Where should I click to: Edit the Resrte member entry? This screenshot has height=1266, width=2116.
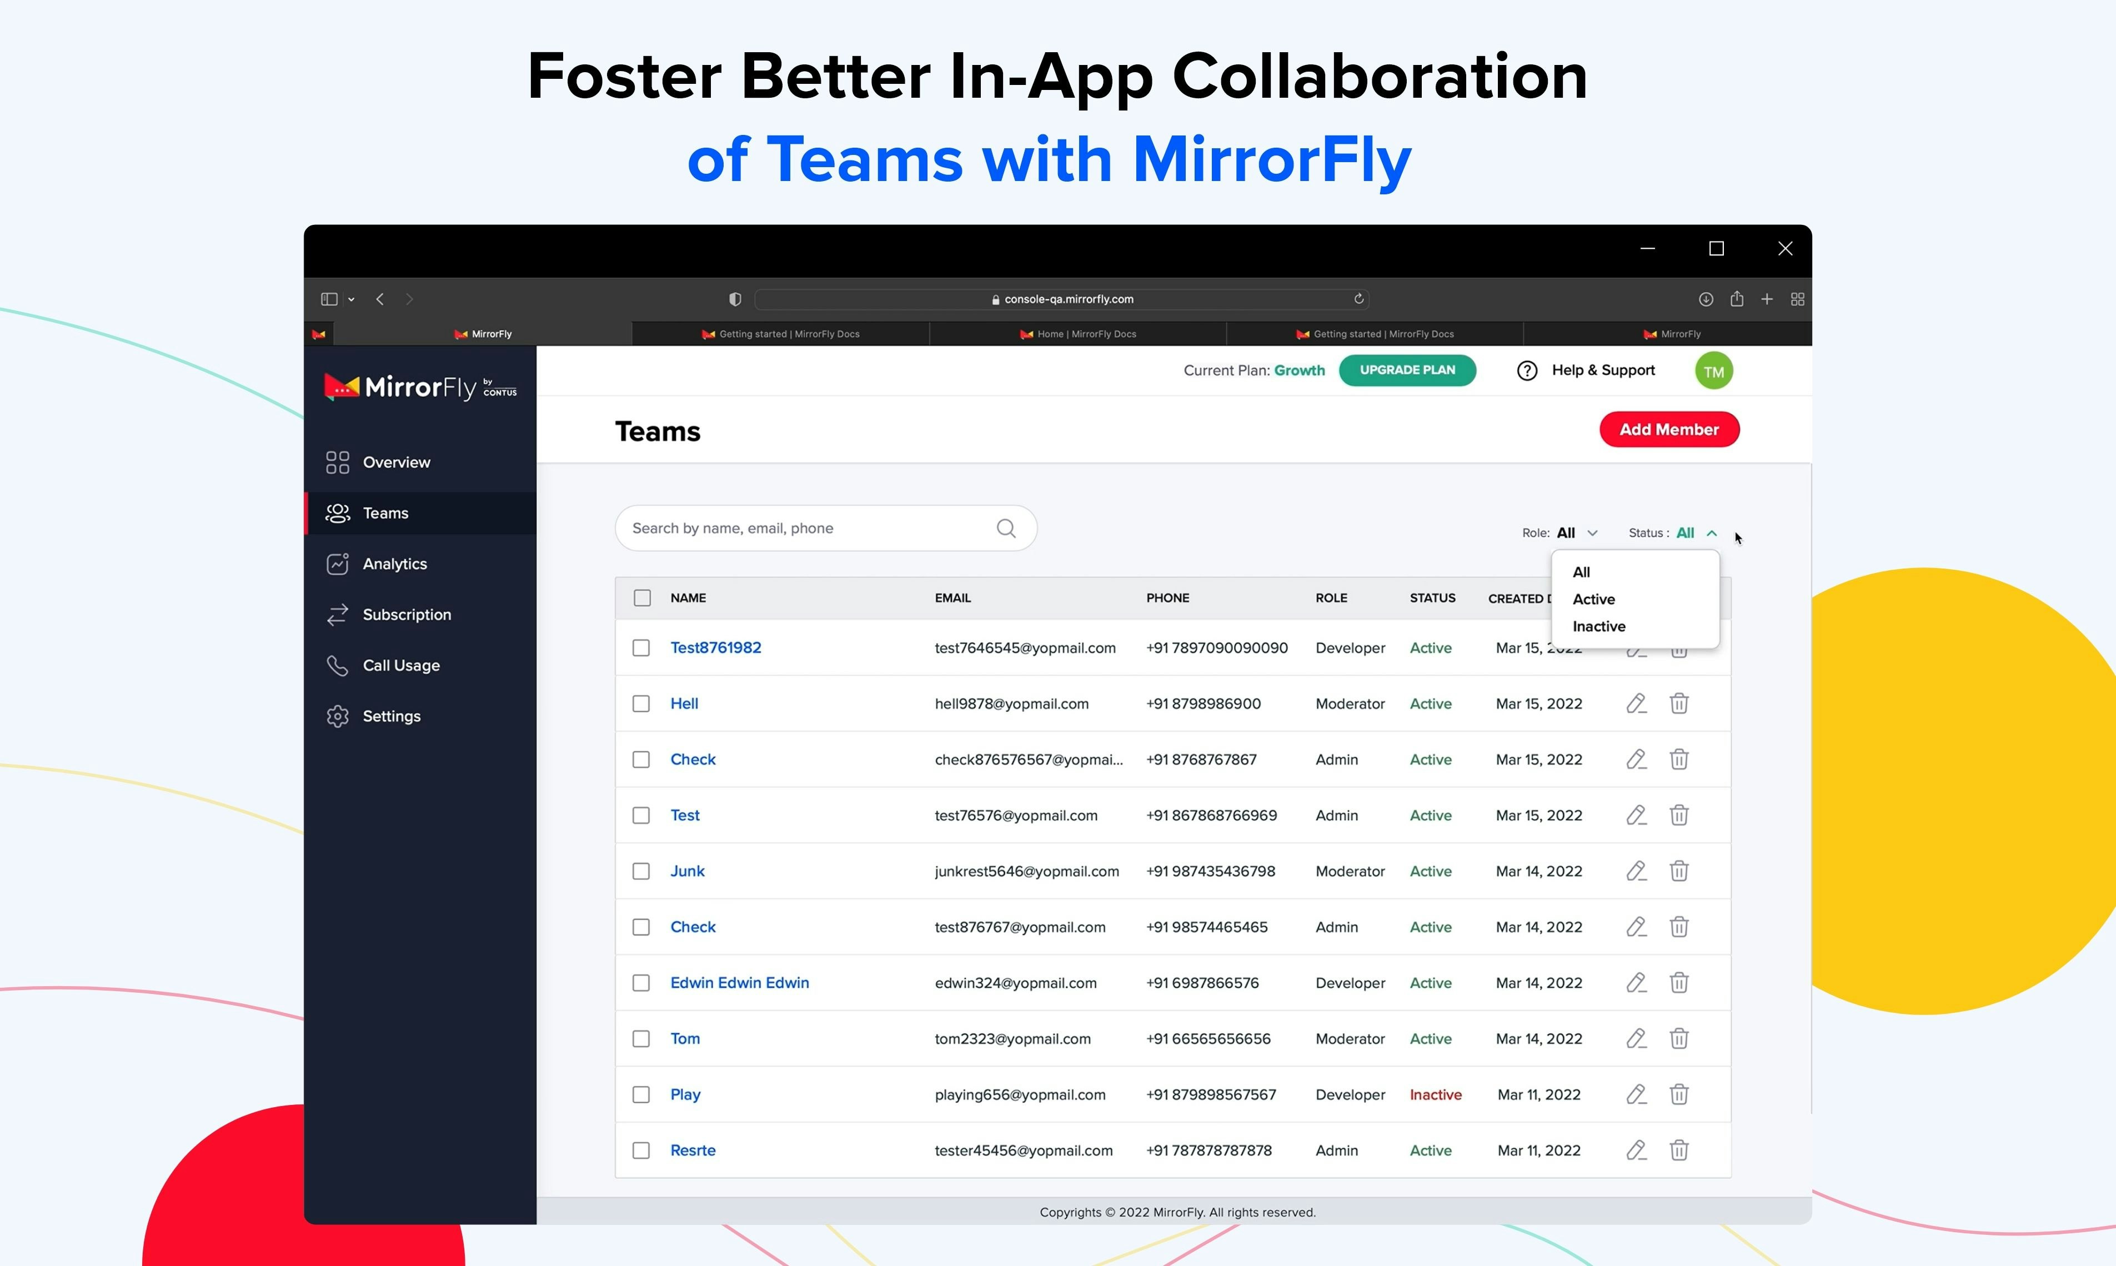click(x=1636, y=1150)
